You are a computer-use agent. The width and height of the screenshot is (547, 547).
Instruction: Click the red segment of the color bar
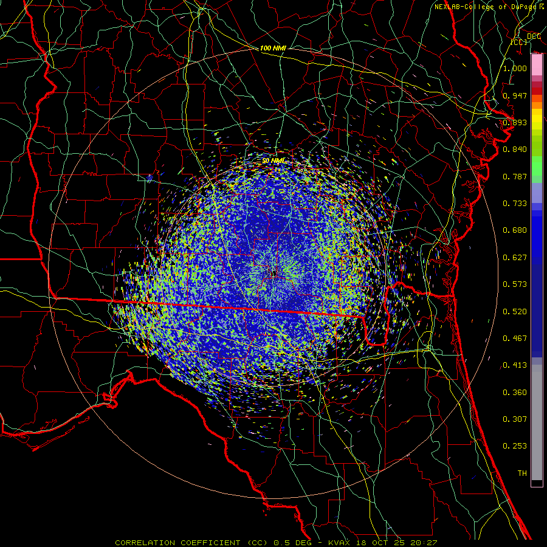(537, 91)
